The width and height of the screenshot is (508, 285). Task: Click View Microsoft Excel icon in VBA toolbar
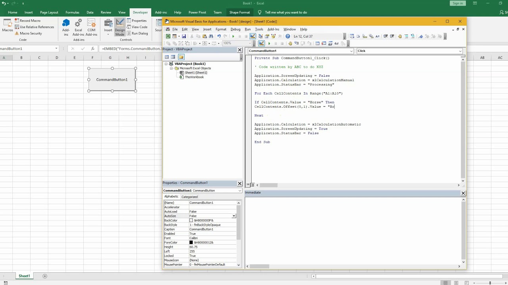[x=168, y=36]
